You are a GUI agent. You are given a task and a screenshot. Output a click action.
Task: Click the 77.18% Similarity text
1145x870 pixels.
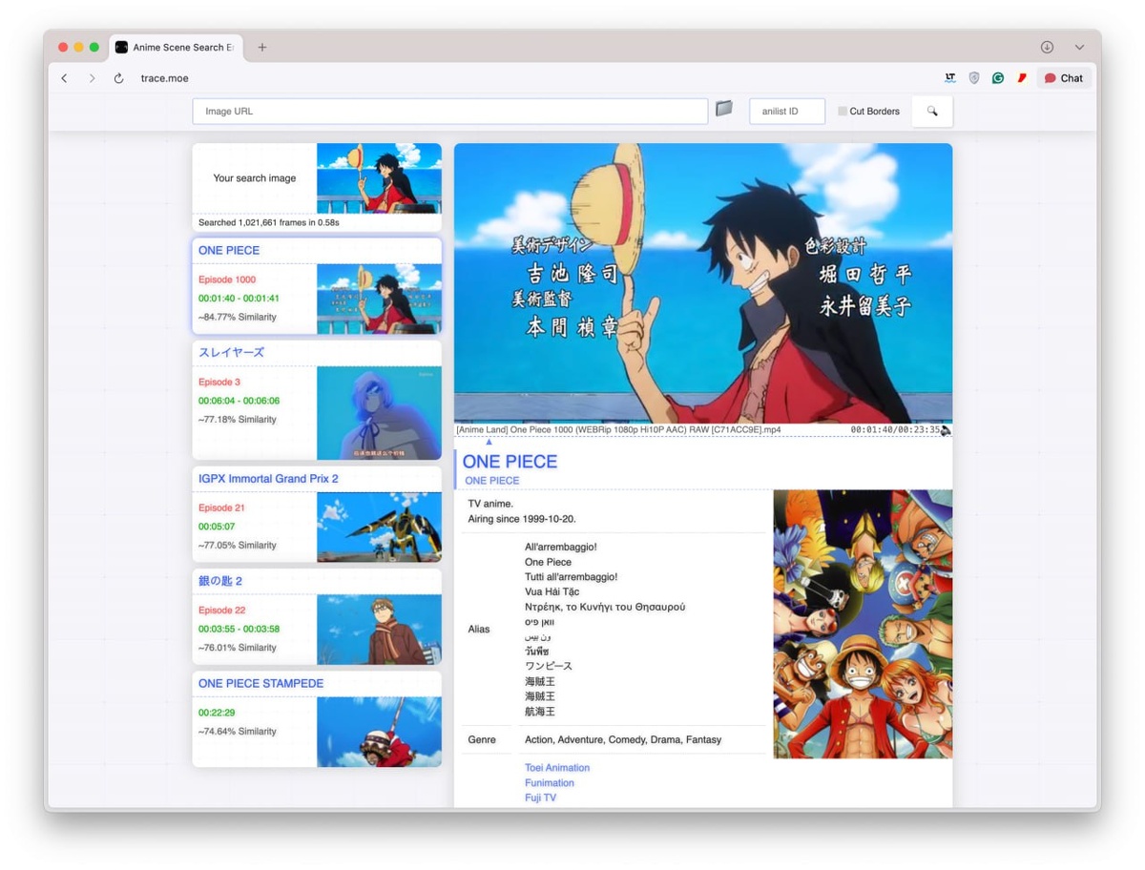pos(238,420)
